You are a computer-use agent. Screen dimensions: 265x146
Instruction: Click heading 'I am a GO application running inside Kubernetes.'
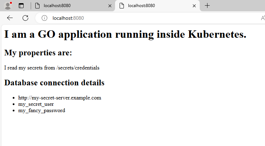125,34
